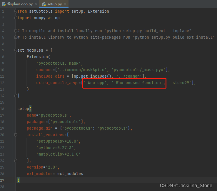Click the '../common/maskApi.c' string
217x191 pixels.
coord(82,70)
